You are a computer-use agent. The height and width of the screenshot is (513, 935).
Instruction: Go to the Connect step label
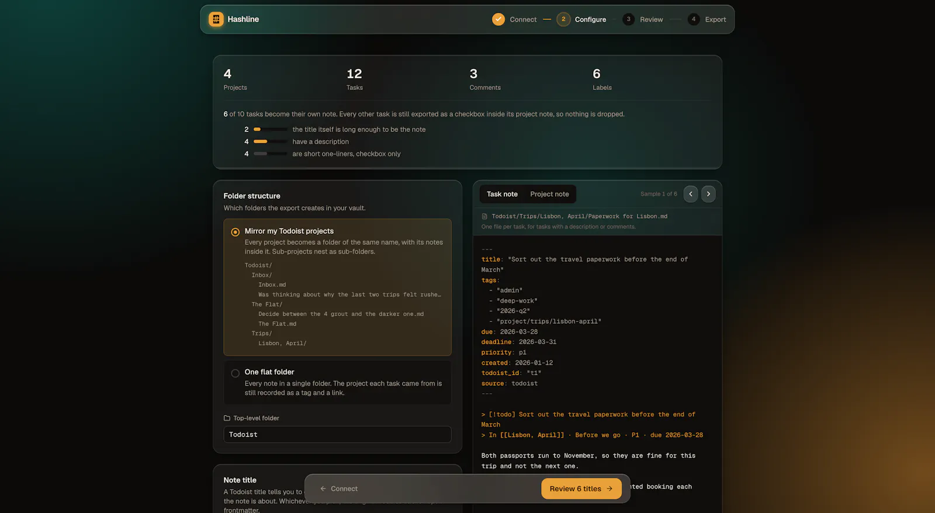pyautogui.click(x=523, y=19)
